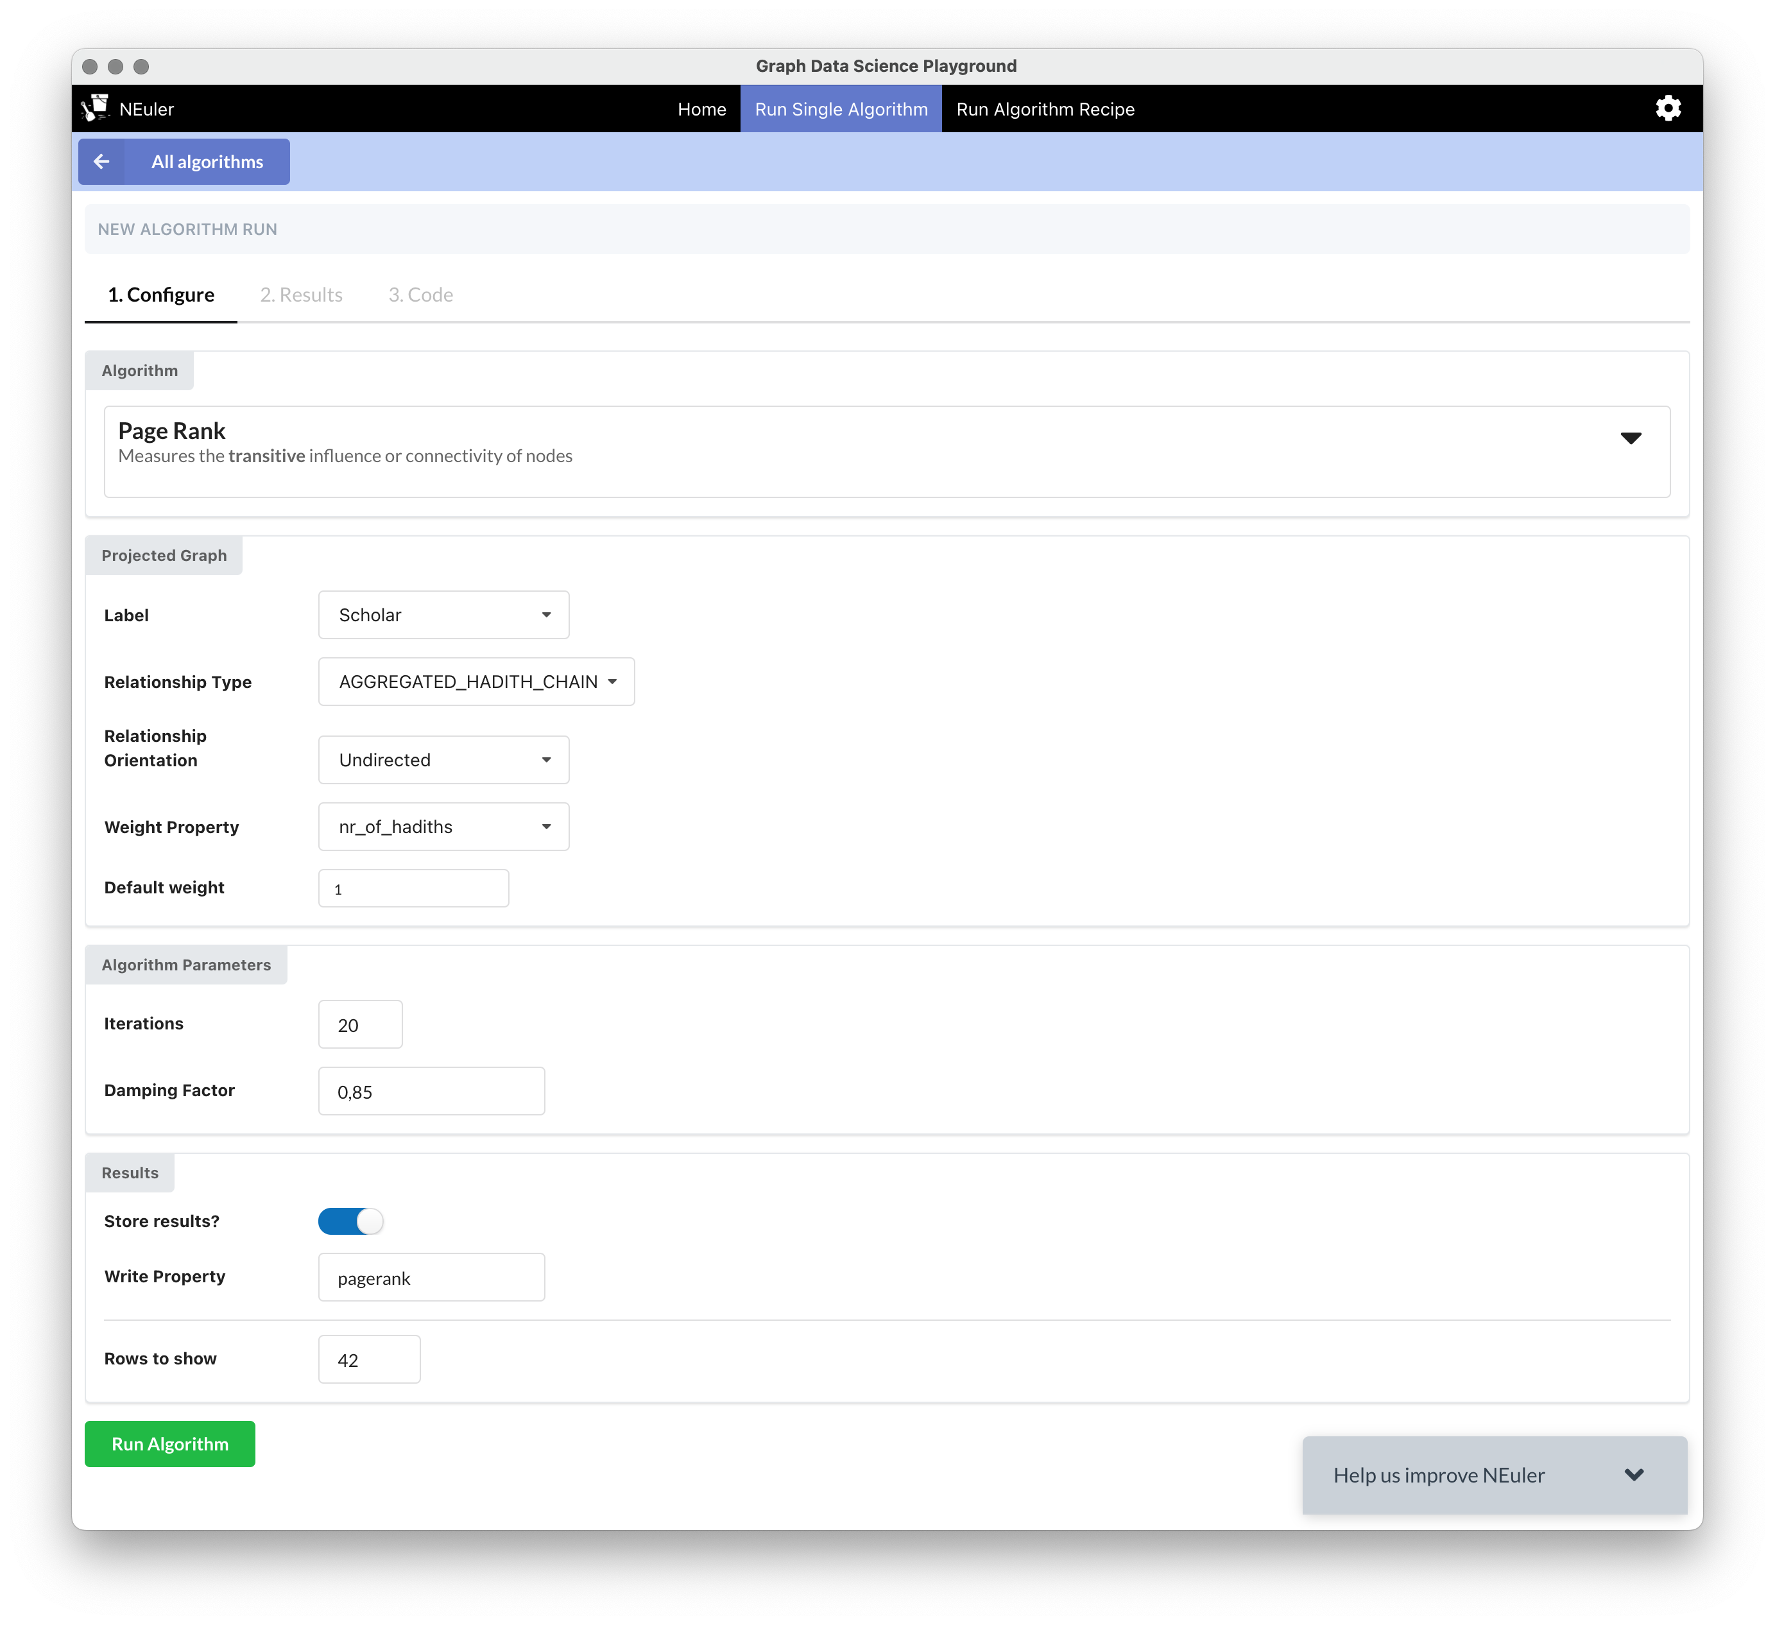Expand the Page Rank algorithm selector arrow

(x=1630, y=438)
